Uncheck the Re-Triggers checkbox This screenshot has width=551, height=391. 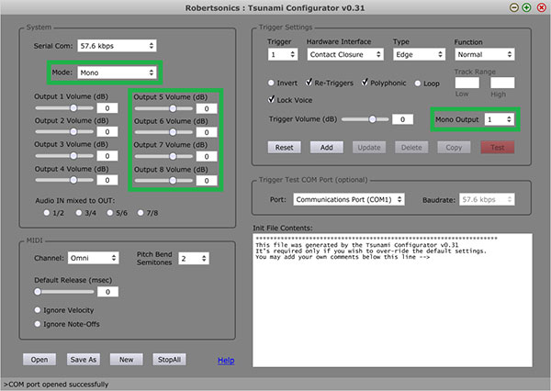click(309, 83)
